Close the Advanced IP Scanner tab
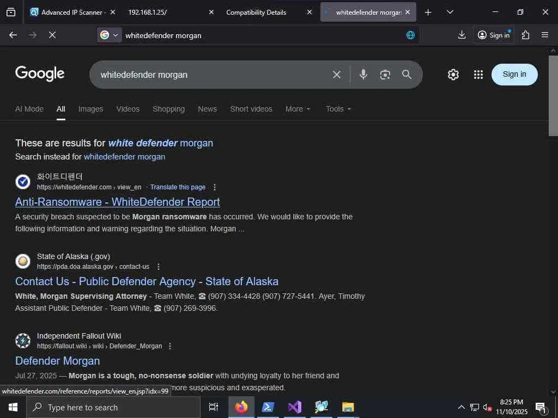Viewport: 558px width, 418px height. pos(113,12)
